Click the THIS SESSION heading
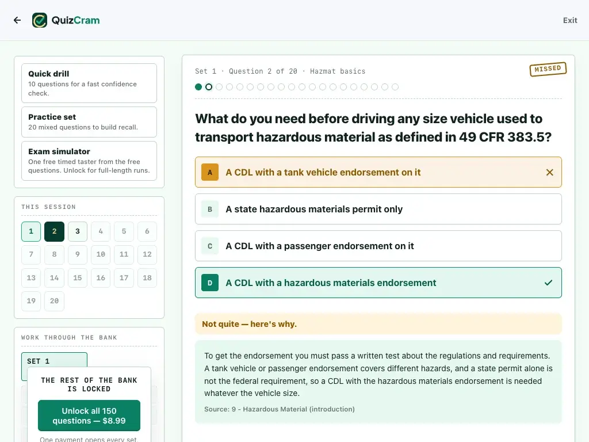 [x=48, y=207]
